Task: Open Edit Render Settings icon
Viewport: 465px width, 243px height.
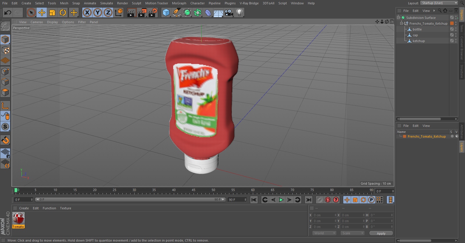Action: point(153,12)
